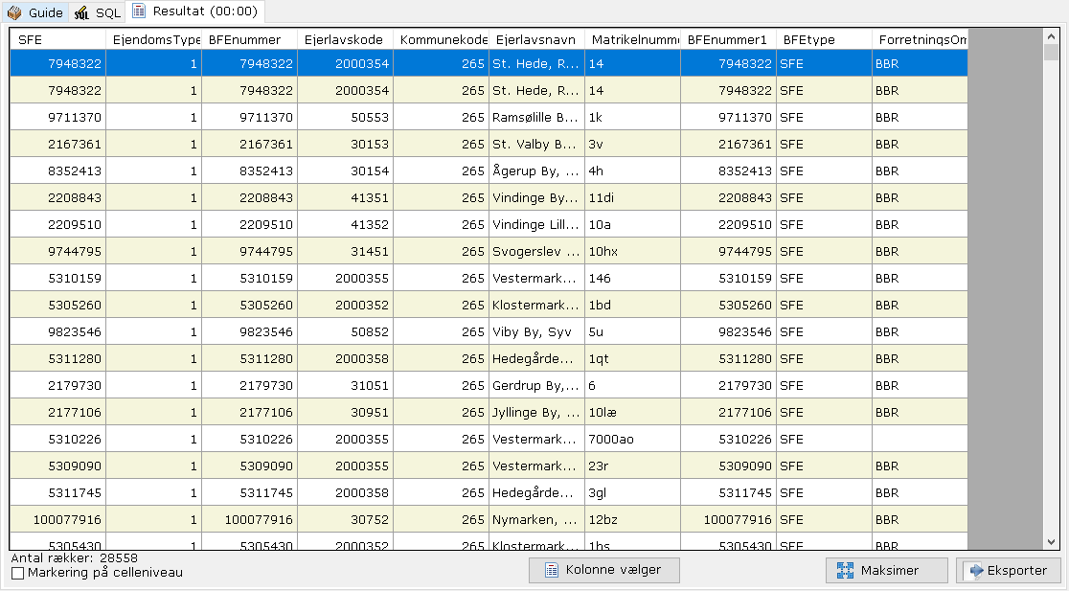
Task: Click the vertical scrollbar down arrow
Action: click(x=1051, y=541)
